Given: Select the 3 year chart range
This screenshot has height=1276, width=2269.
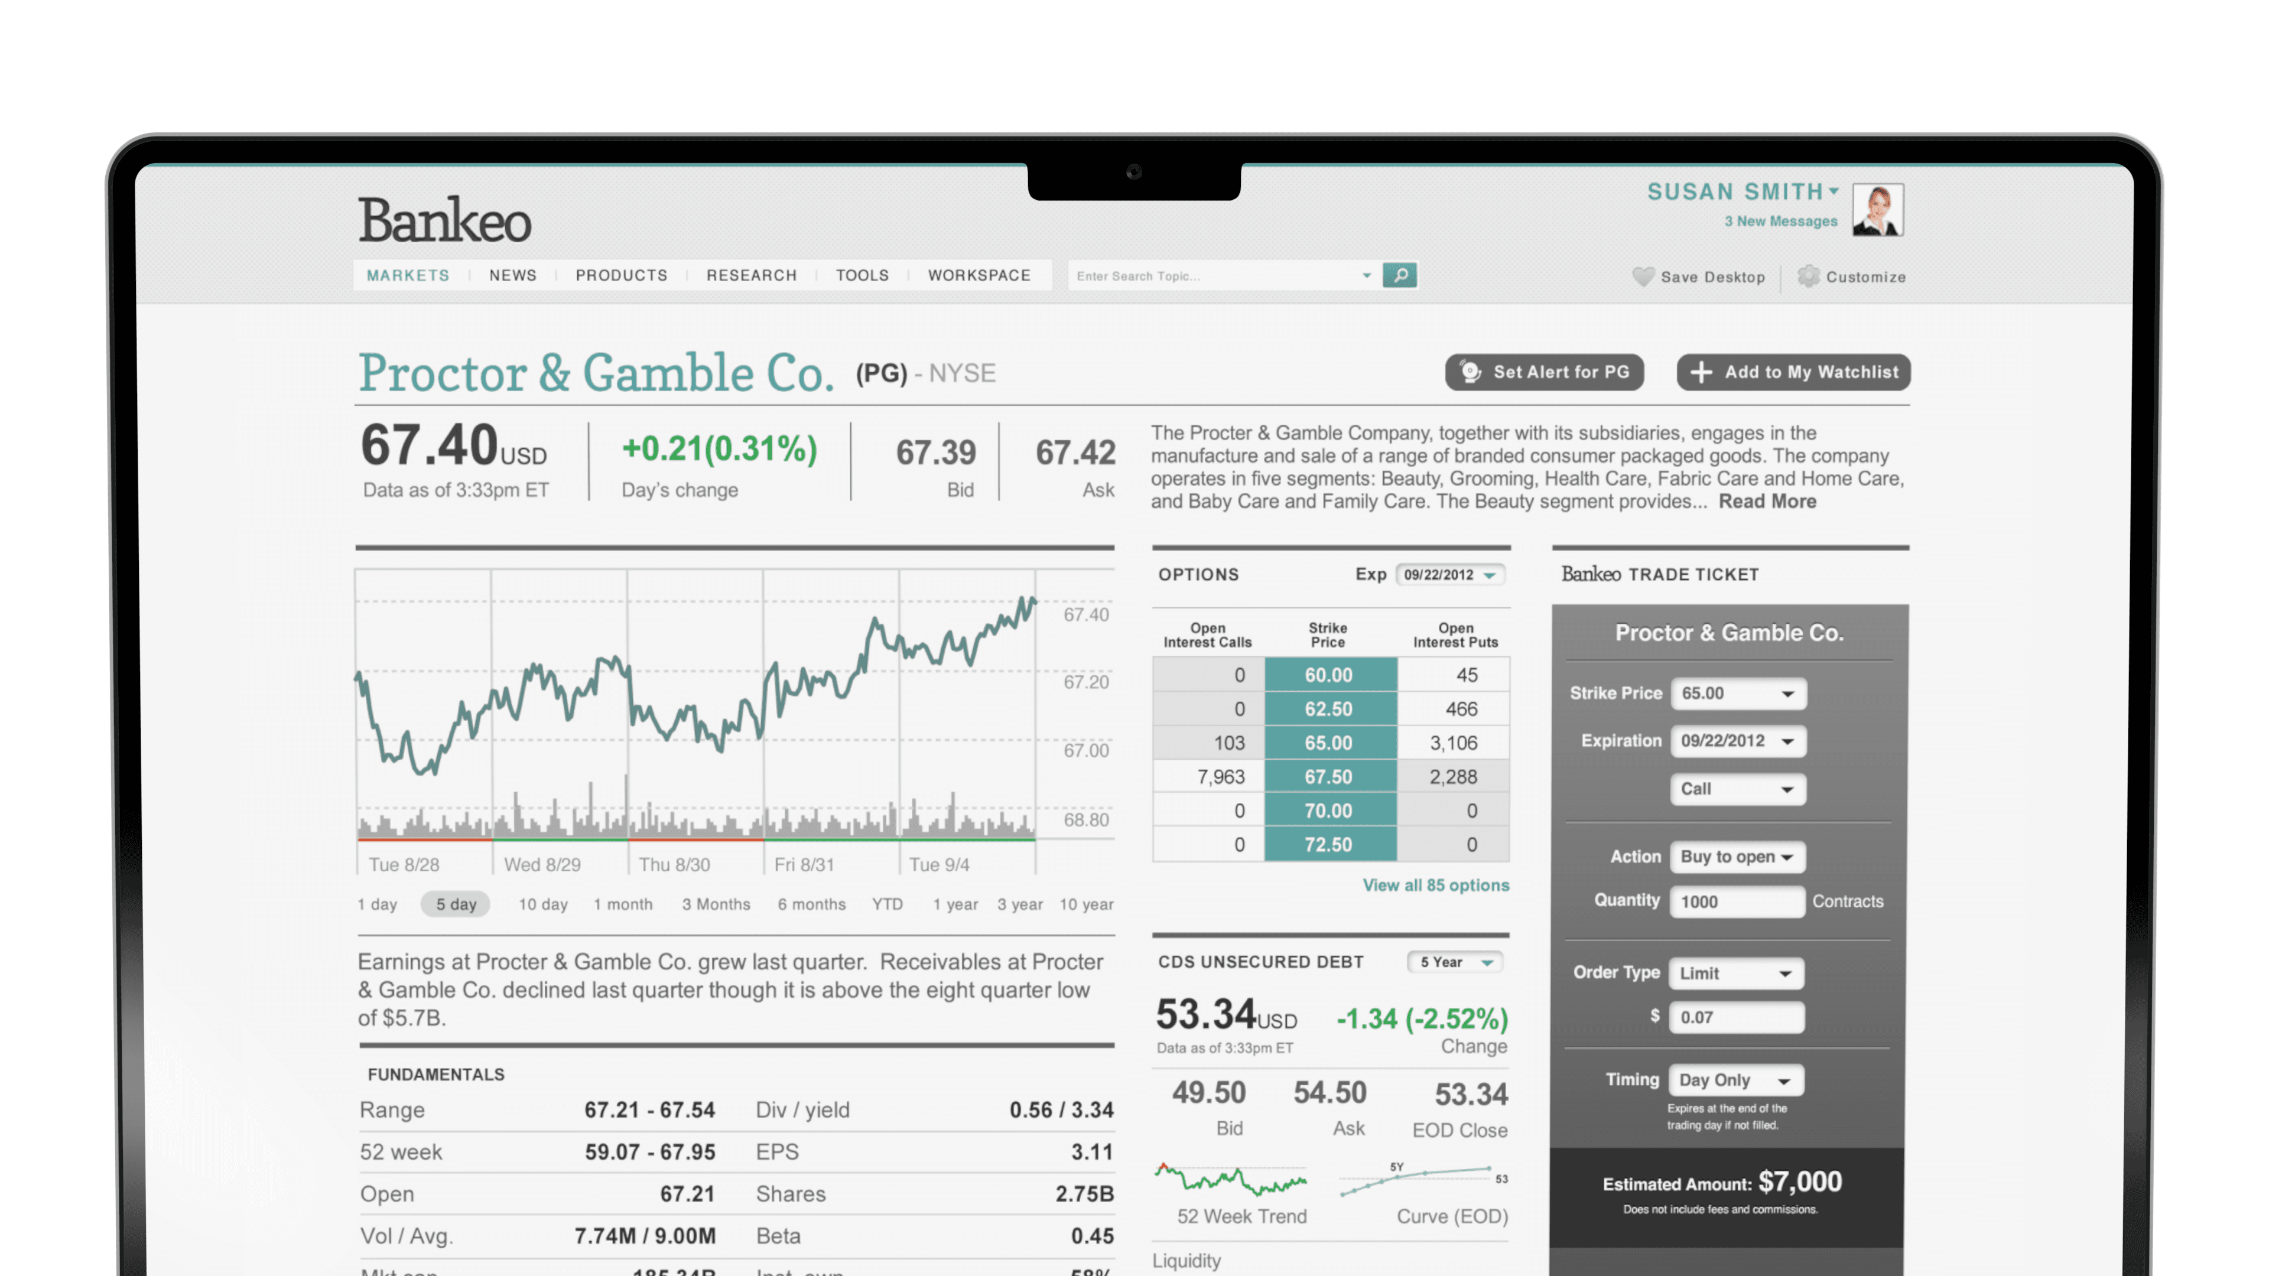Looking at the screenshot, I should (1020, 904).
